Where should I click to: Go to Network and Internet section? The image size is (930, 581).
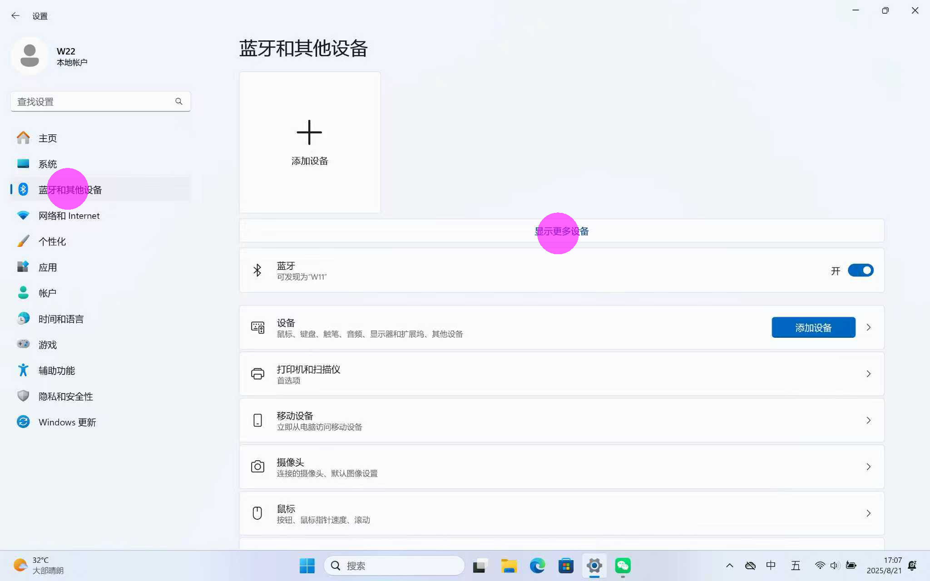coord(69,216)
